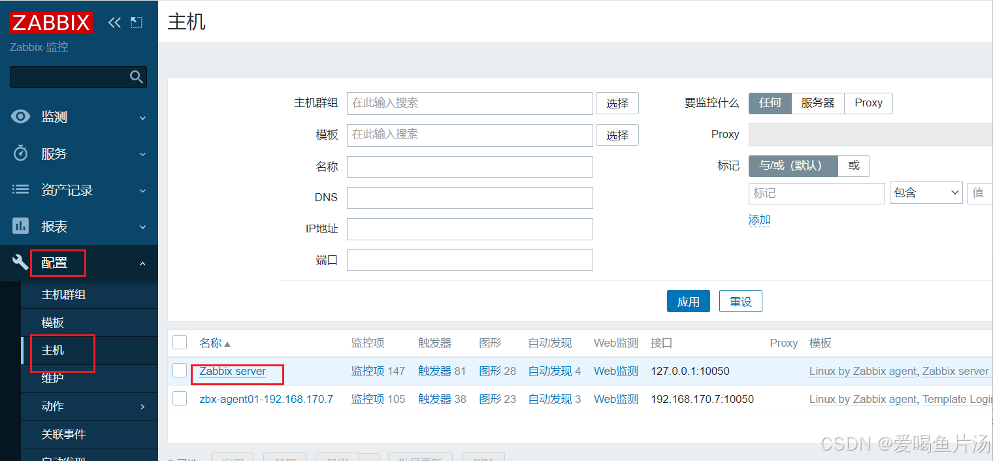Select 任何 monitoring option
Image resolution: width=993 pixels, height=461 pixels.
(770, 103)
